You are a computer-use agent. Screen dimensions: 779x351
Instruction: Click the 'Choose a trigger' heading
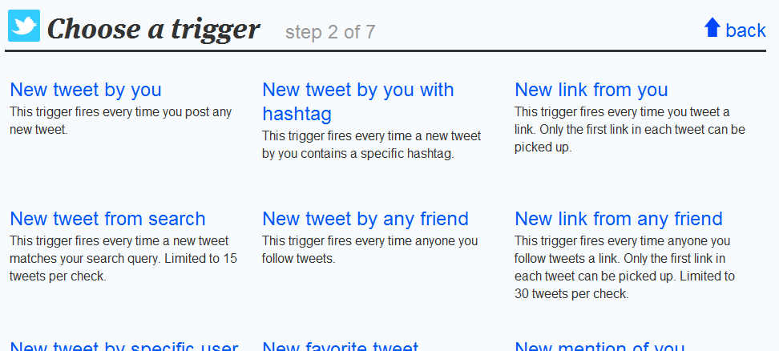tap(154, 30)
